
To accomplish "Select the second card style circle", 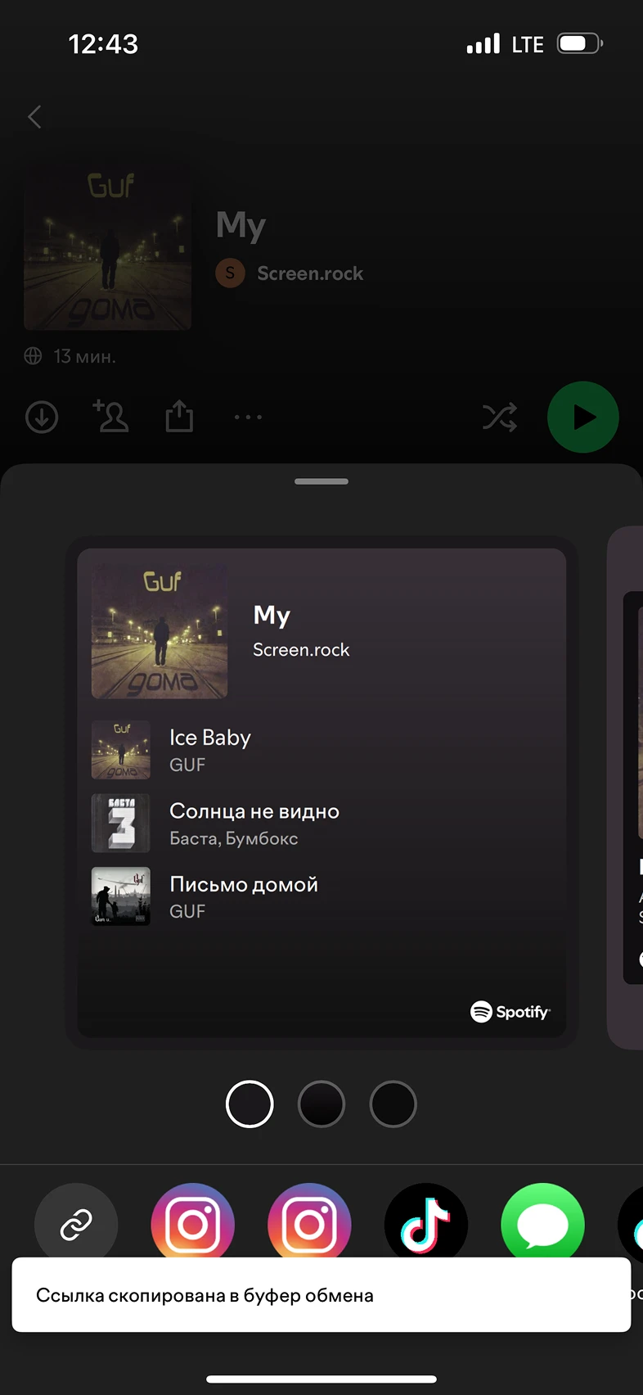I will pyautogui.click(x=321, y=1104).
